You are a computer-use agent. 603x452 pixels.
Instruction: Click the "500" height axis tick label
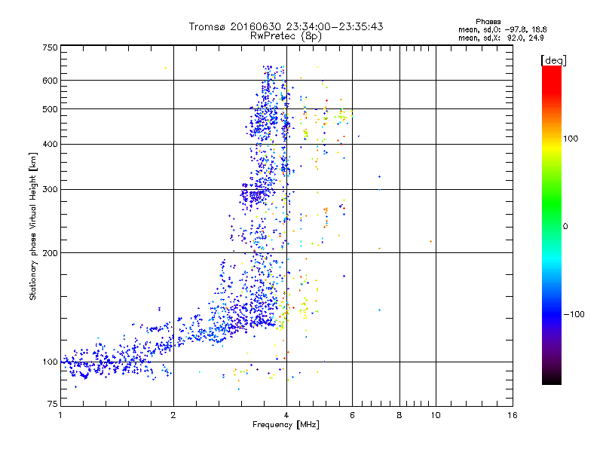coord(50,109)
